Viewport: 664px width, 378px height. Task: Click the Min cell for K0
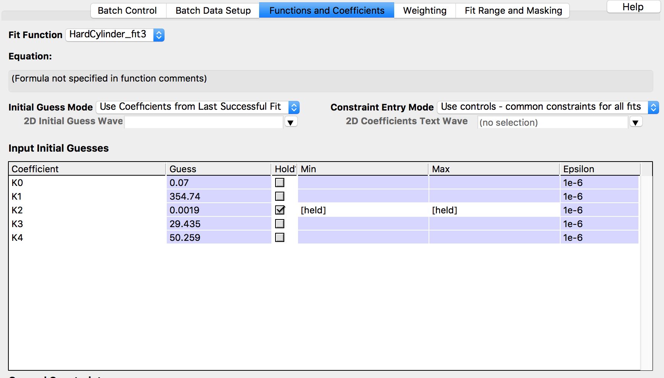click(x=363, y=183)
